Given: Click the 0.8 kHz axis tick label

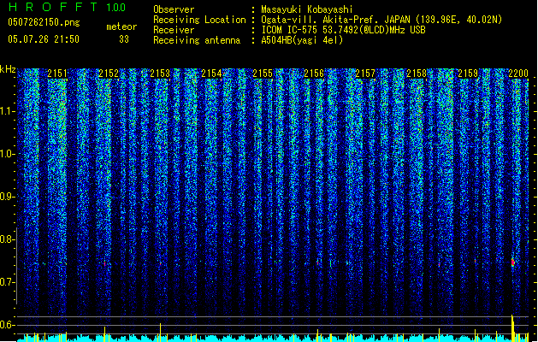Looking at the screenshot, I should coord(8,239).
